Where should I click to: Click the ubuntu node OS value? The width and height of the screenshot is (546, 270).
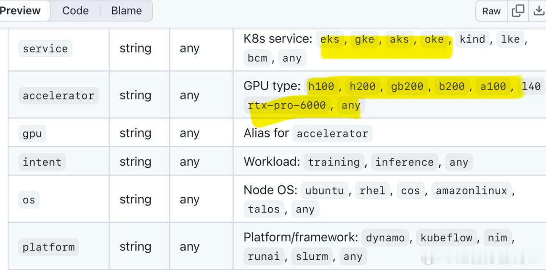click(x=325, y=190)
